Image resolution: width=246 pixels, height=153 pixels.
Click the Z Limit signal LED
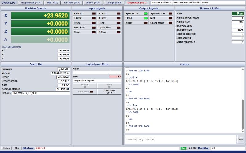[94, 18]
